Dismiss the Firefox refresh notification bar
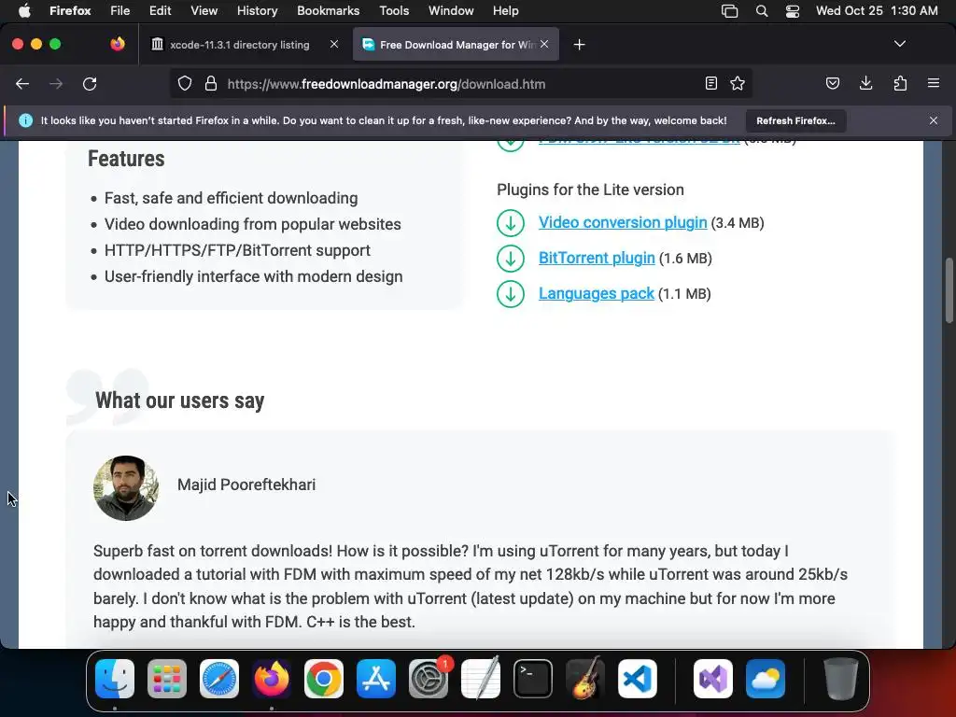The height and width of the screenshot is (717, 956). click(x=934, y=120)
